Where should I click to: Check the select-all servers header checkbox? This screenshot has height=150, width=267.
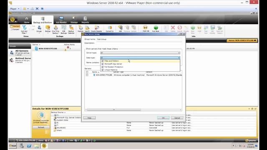coord(87,72)
